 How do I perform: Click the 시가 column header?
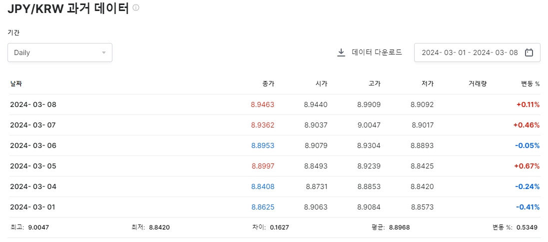coord(322,83)
